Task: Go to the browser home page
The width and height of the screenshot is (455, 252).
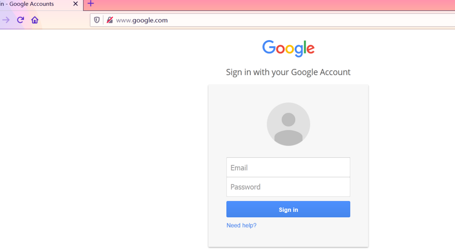Action: (35, 20)
